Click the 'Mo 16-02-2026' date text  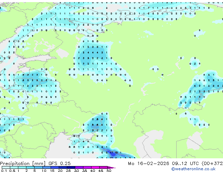coord(148,164)
